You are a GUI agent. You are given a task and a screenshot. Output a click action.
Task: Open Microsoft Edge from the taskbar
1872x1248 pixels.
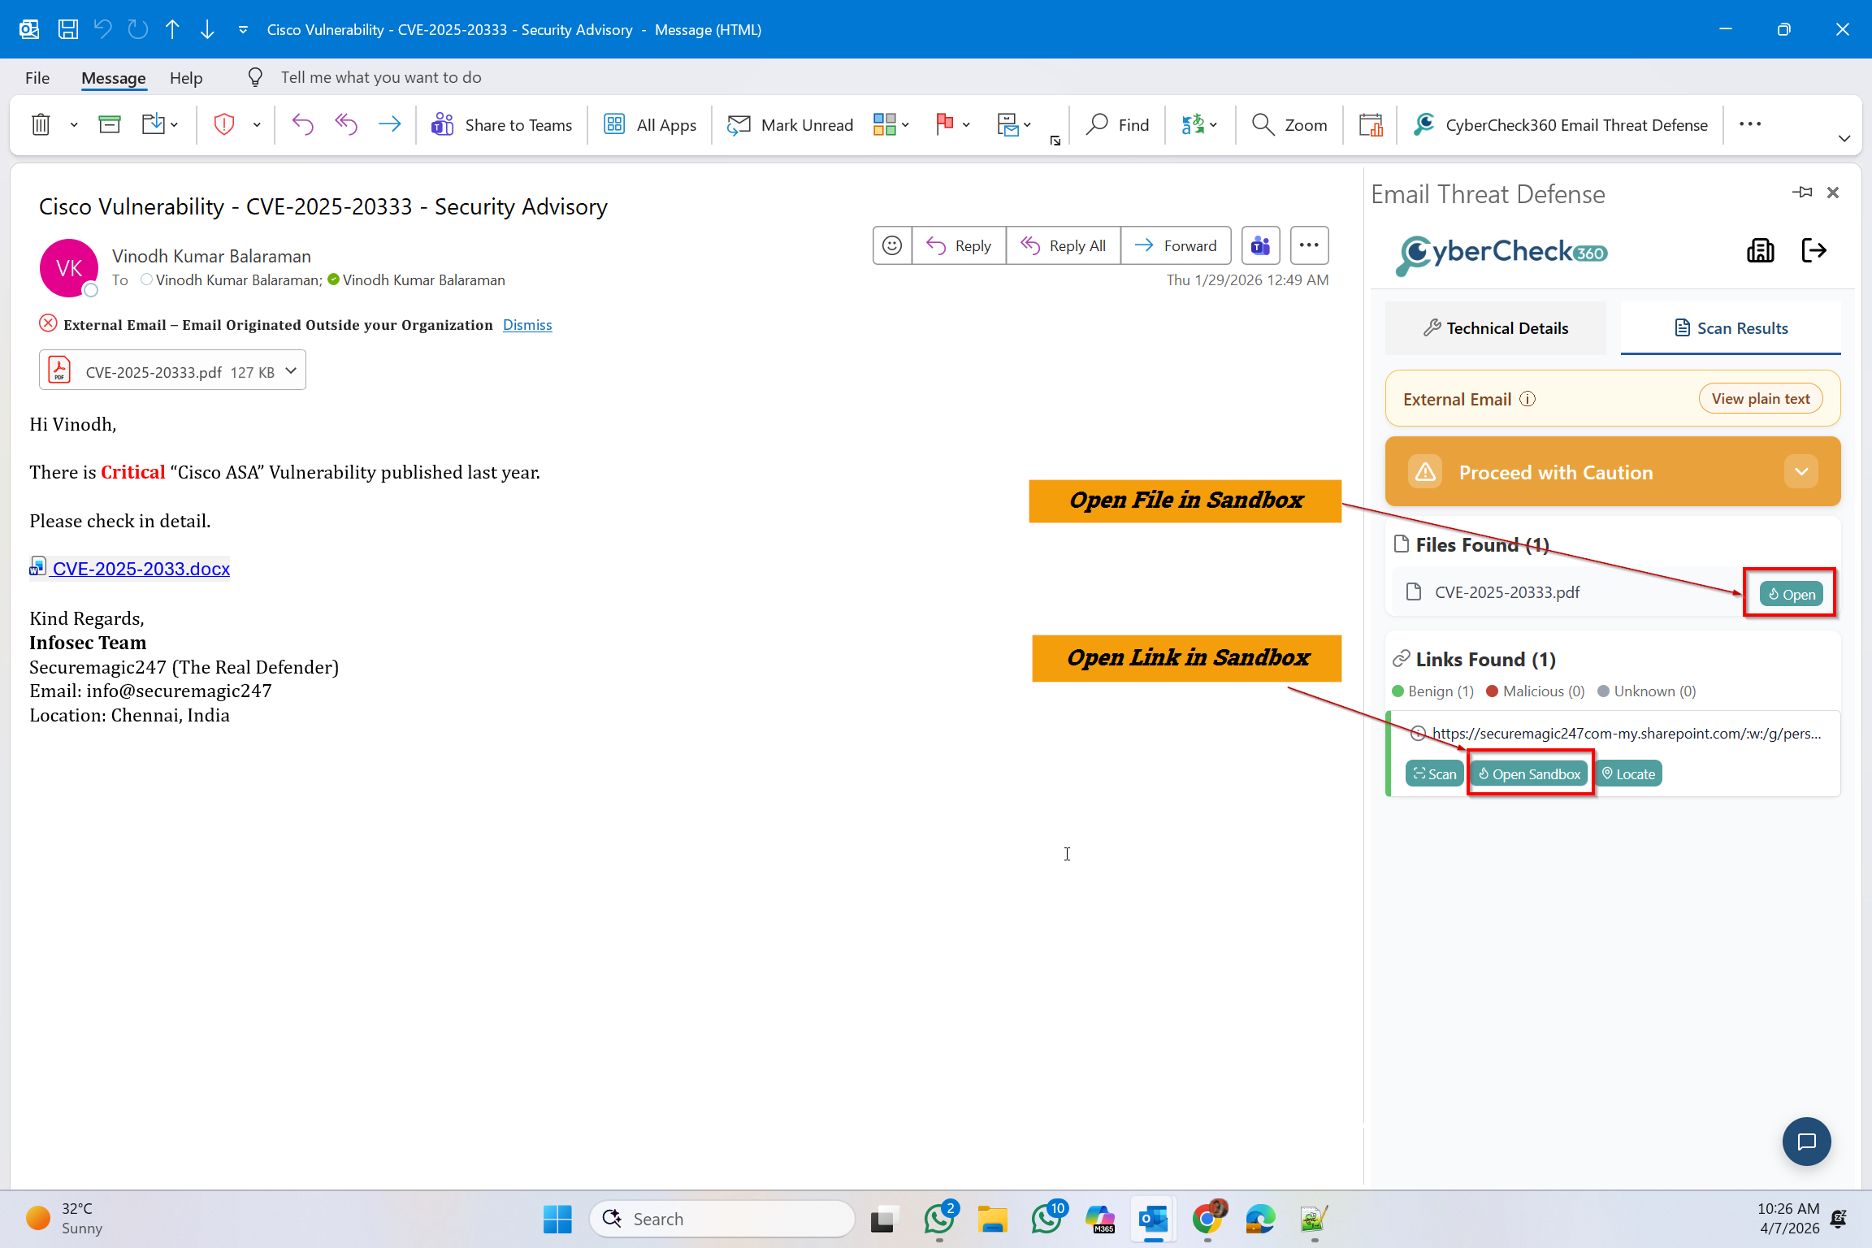(x=1260, y=1219)
